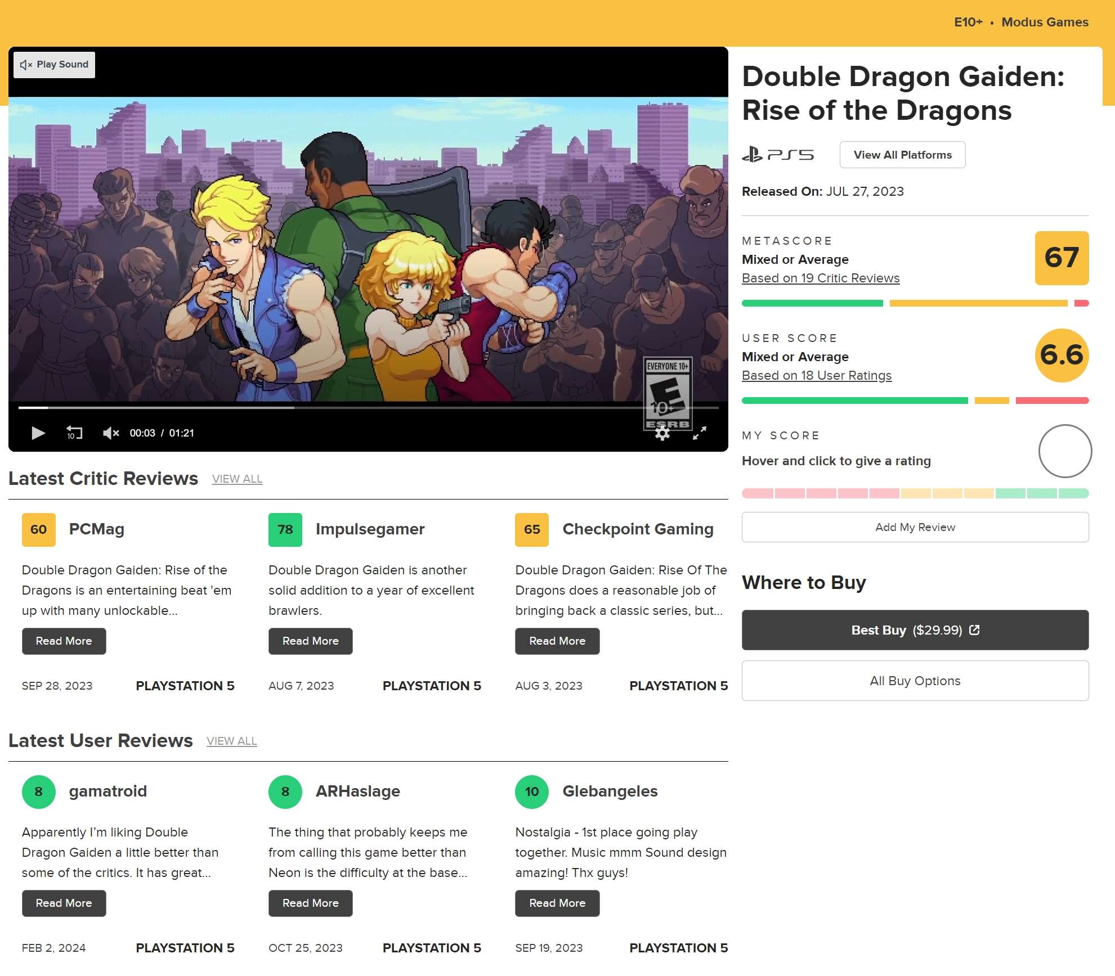Play the game trailer video
This screenshot has height=976, width=1115.
(38, 433)
